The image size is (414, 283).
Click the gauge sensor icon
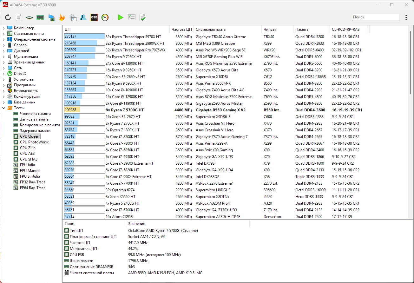pos(105,17)
